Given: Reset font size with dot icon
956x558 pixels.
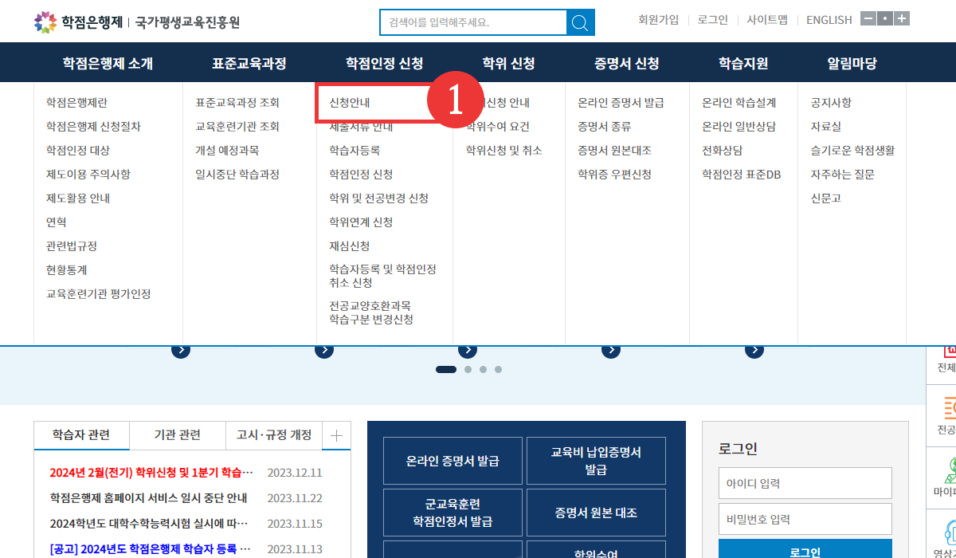Looking at the screenshot, I should (884, 19).
